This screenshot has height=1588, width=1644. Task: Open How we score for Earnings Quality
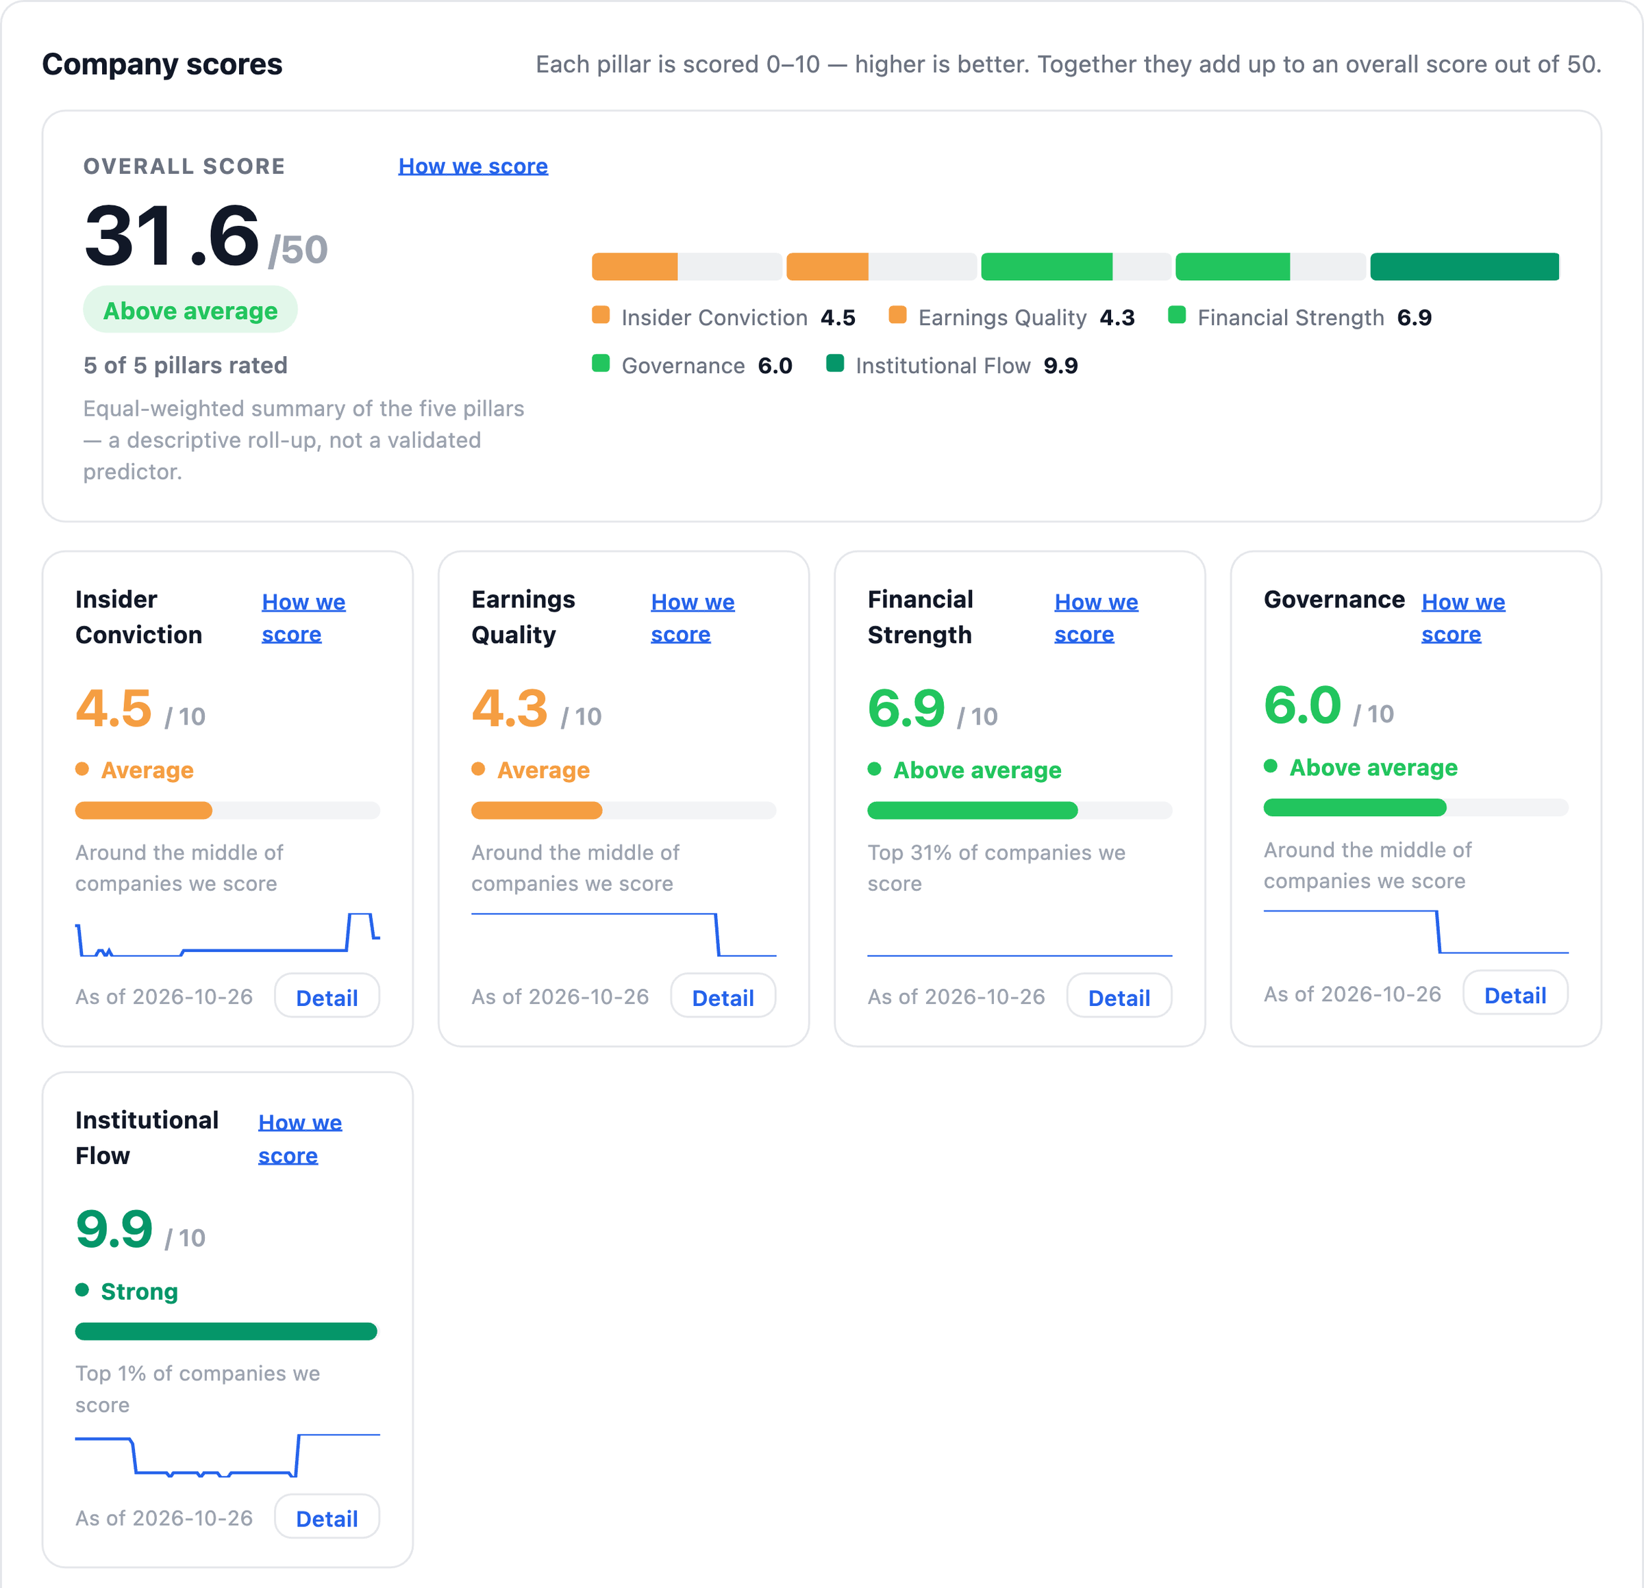coord(693,618)
